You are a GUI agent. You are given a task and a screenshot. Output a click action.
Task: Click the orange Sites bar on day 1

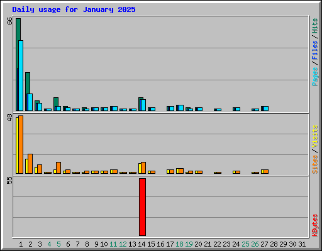21,144
